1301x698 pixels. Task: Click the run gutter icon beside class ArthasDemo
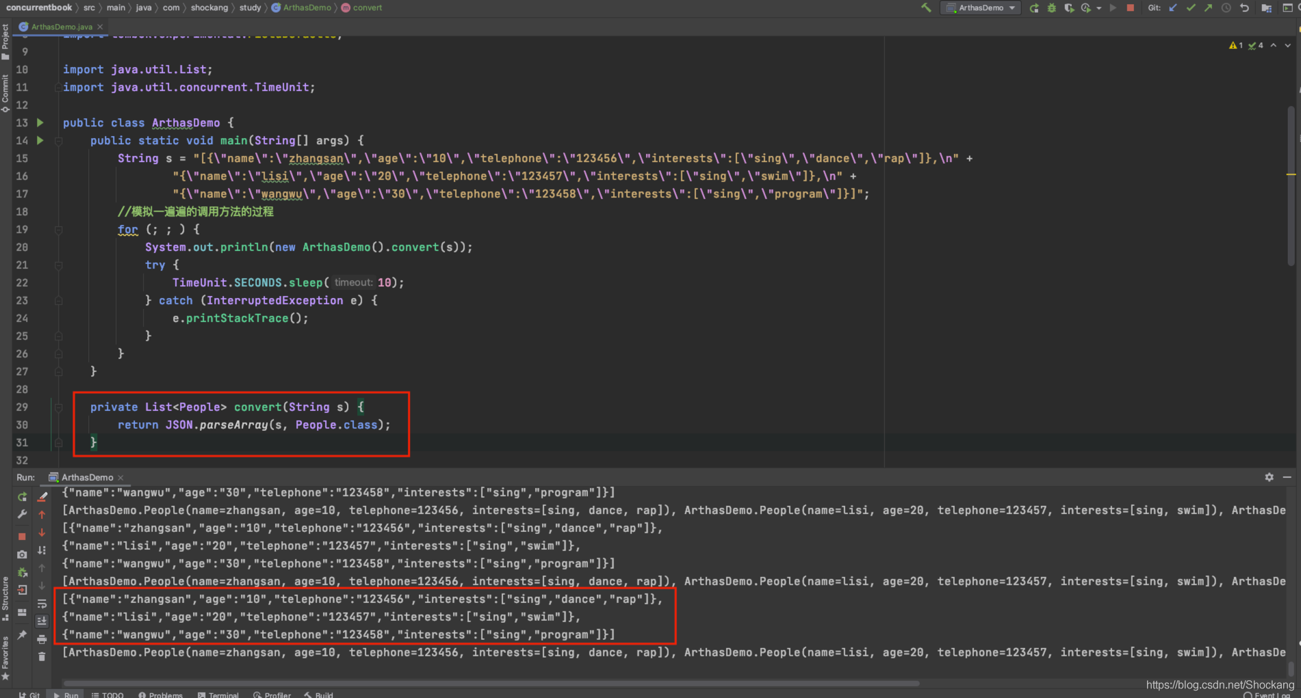pyautogui.click(x=40, y=122)
